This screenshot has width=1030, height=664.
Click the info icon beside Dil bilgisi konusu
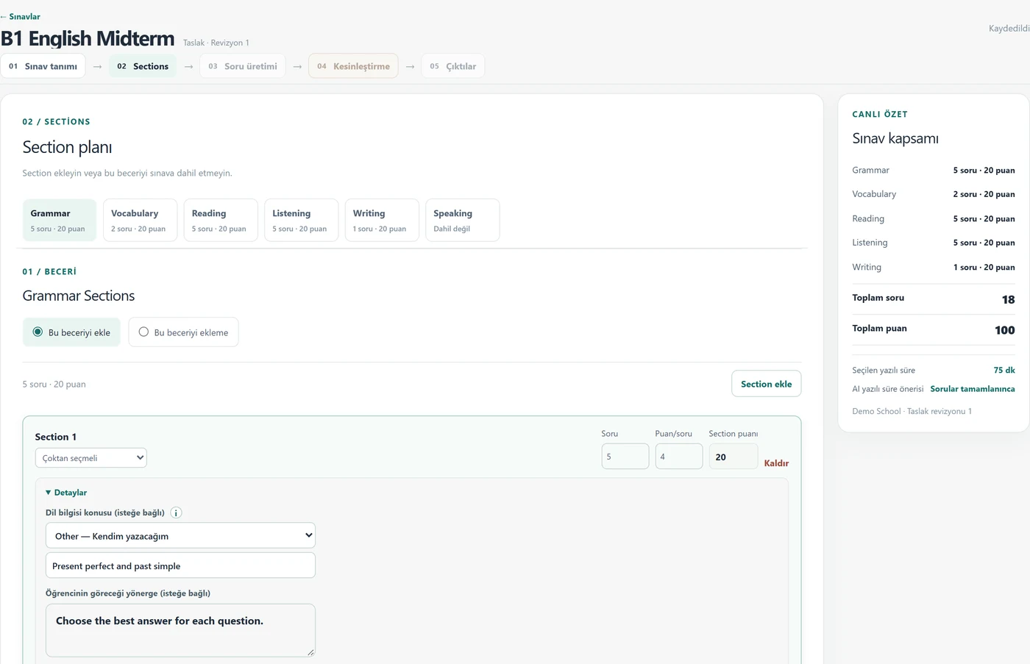click(176, 513)
